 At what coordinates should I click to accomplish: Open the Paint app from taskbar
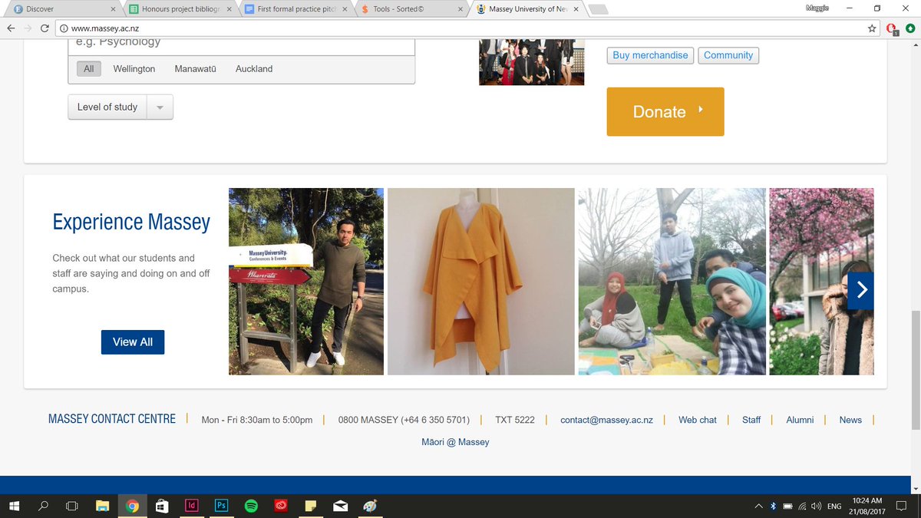pyautogui.click(x=370, y=506)
